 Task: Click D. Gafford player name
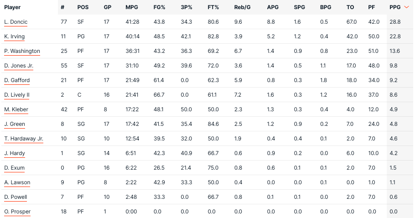tap(17, 80)
